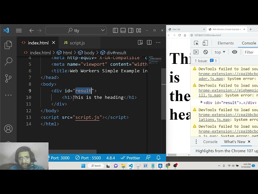
Task: Open the Windows Start menu
Action: point(83,166)
